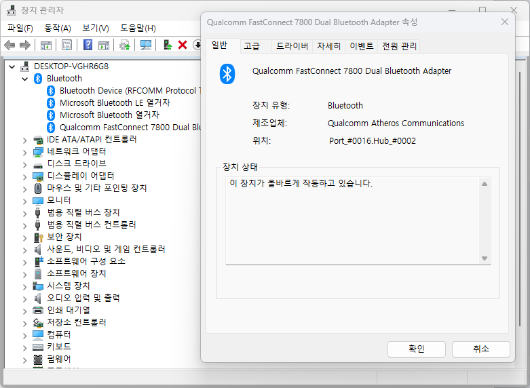This screenshot has height=388, width=530.
Task: Click the 장치 관리자 title bar app icon
Action: pos(11,10)
